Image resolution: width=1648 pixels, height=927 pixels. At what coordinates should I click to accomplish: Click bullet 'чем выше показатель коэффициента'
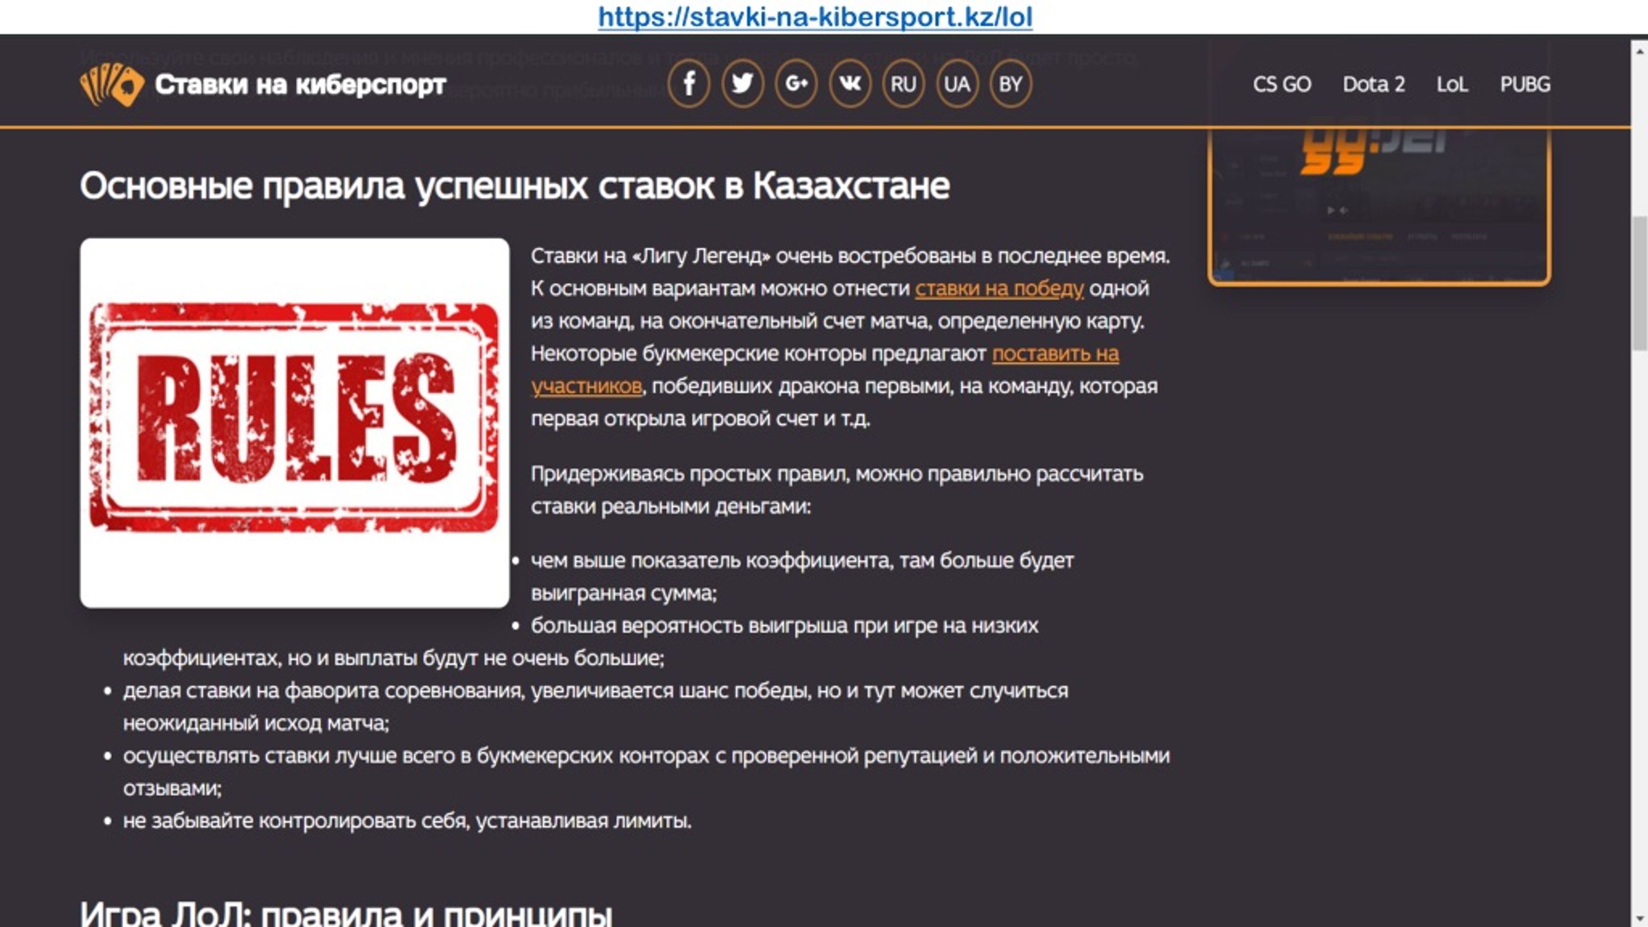point(802,576)
